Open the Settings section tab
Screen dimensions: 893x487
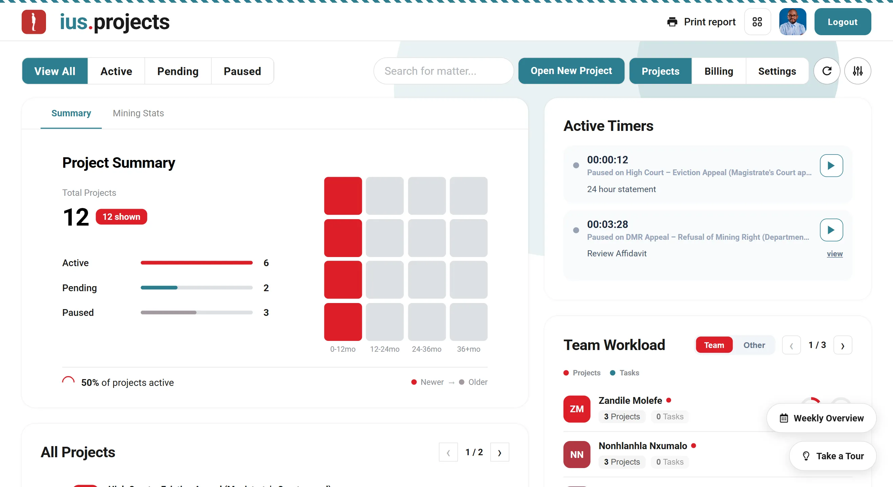point(777,71)
